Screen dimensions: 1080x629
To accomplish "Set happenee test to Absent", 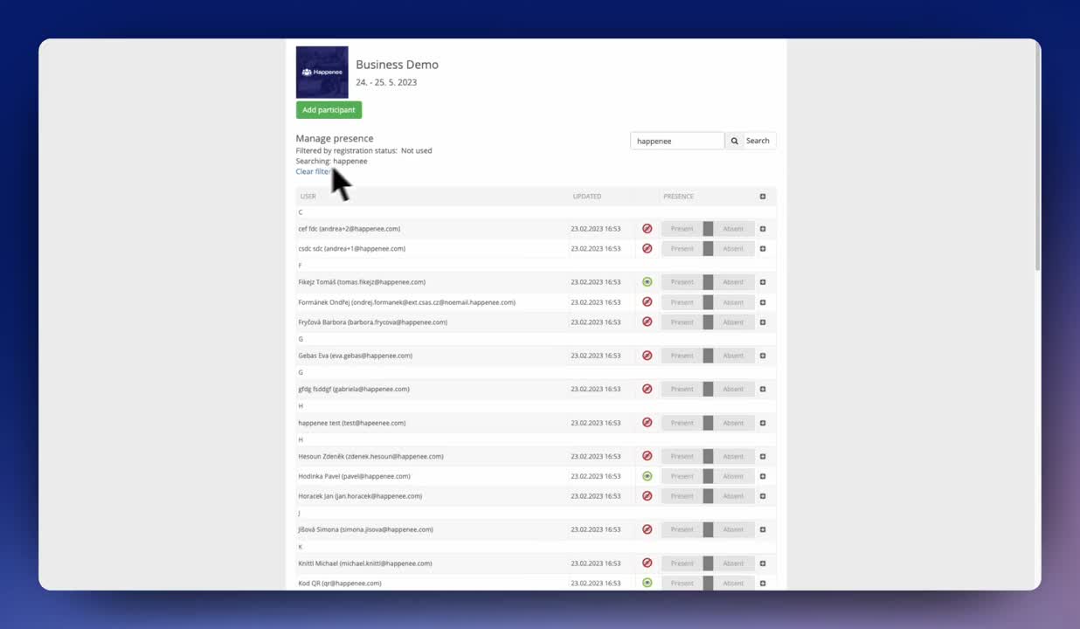I will point(734,423).
